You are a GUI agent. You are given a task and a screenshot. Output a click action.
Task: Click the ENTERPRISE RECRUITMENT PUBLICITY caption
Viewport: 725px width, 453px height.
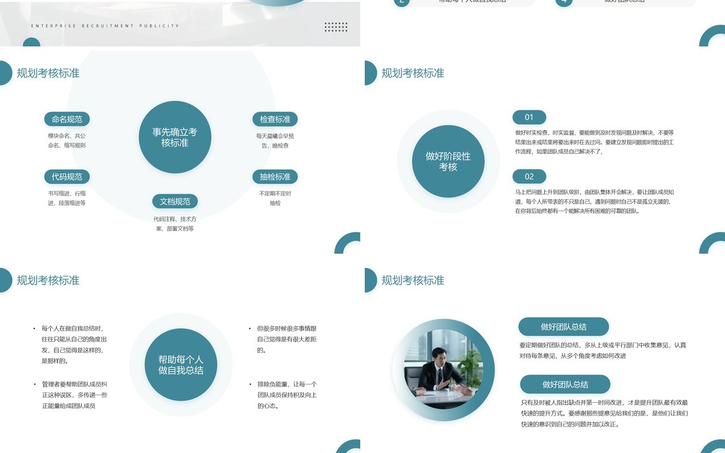[x=105, y=26]
